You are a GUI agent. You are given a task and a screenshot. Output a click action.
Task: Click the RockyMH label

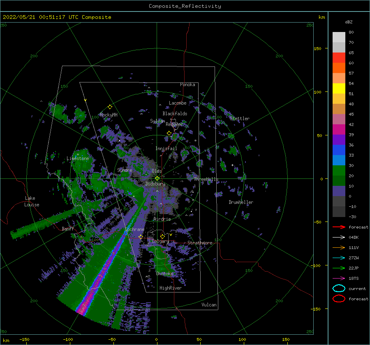[x=109, y=115]
